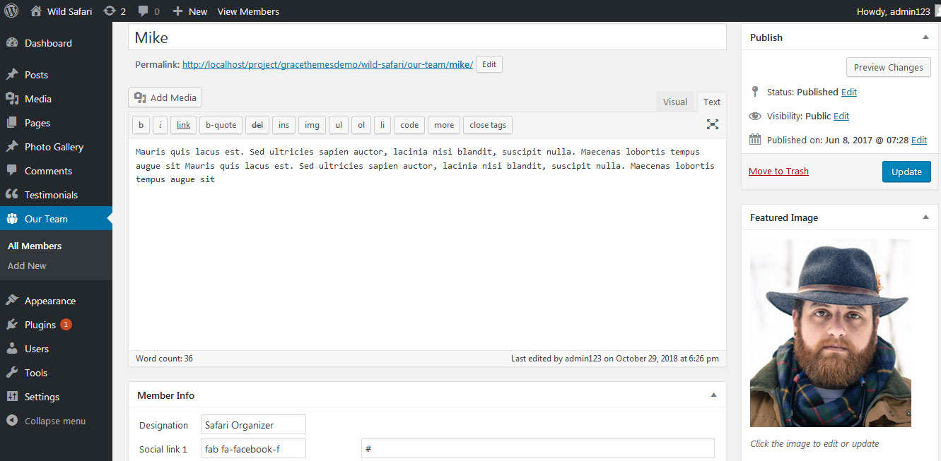Image resolution: width=941 pixels, height=461 pixels.
Task: Insert ordered list with ol button
Action: (x=361, y=125)
